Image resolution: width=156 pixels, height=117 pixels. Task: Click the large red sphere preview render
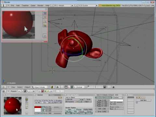[19, 25]
